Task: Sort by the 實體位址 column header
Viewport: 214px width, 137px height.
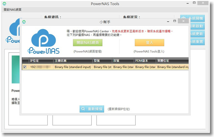Action: [x=172, y=61]
